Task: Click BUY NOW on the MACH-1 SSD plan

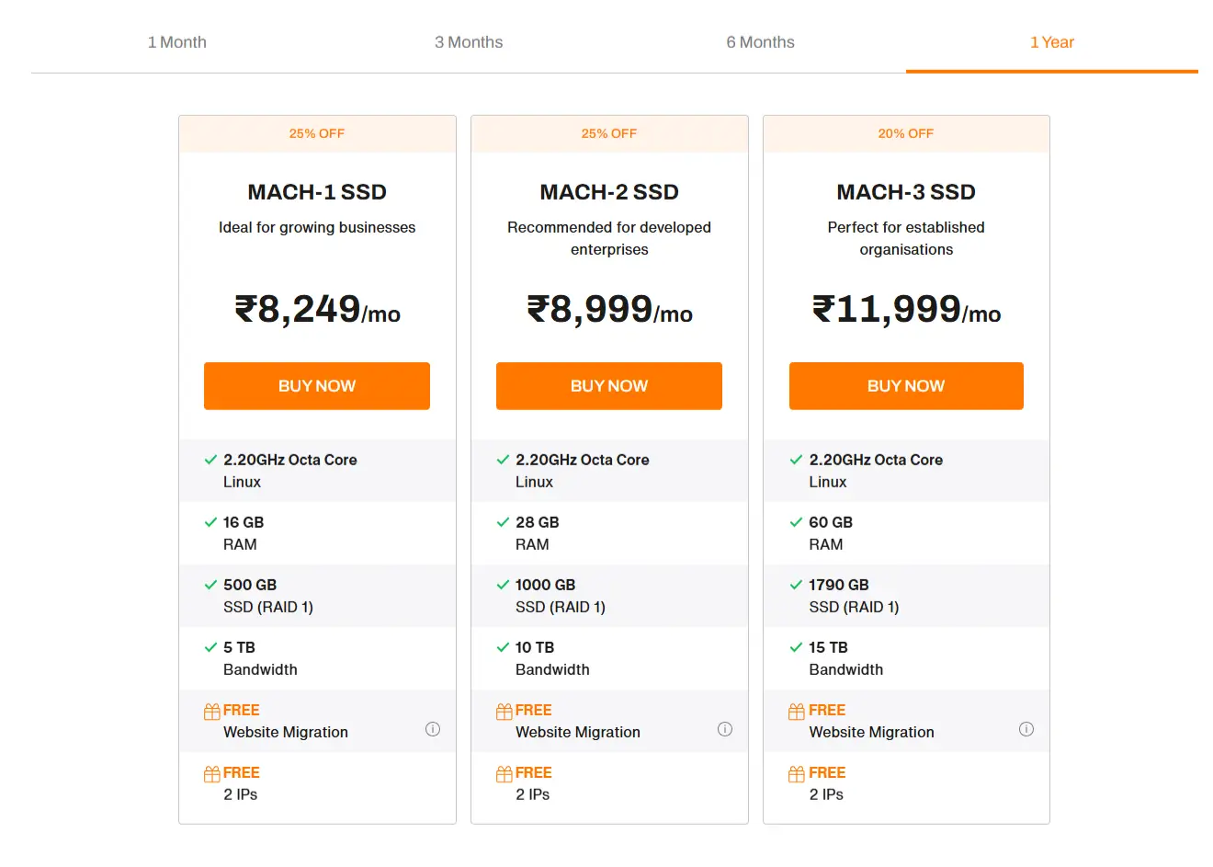Action: pyautogui.click(x=316, y=386)
